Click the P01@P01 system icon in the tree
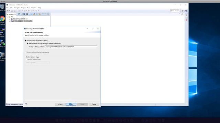The width and height of the screenshot is (220, 123). [12, 19]
